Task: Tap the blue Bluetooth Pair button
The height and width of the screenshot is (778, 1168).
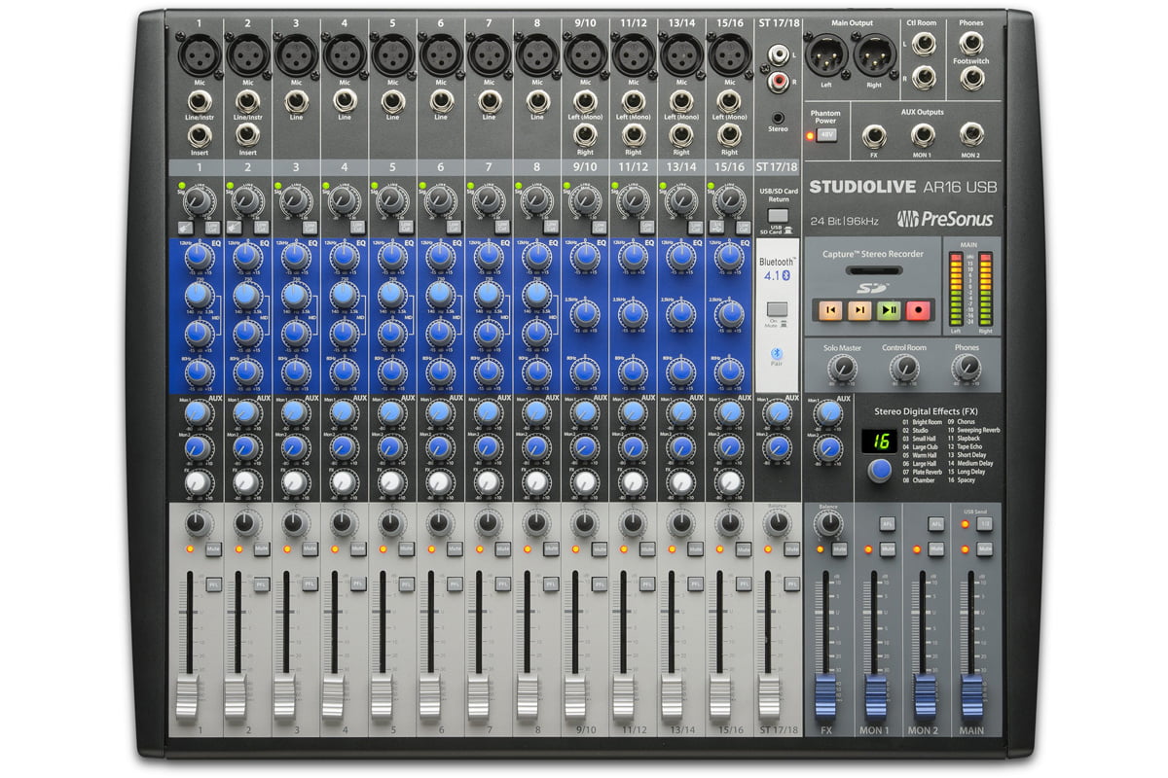Action: click(777, 352)
